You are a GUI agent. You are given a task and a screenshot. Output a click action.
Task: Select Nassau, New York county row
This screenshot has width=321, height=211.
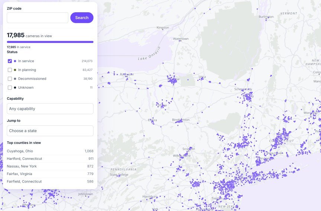(50, 166)
